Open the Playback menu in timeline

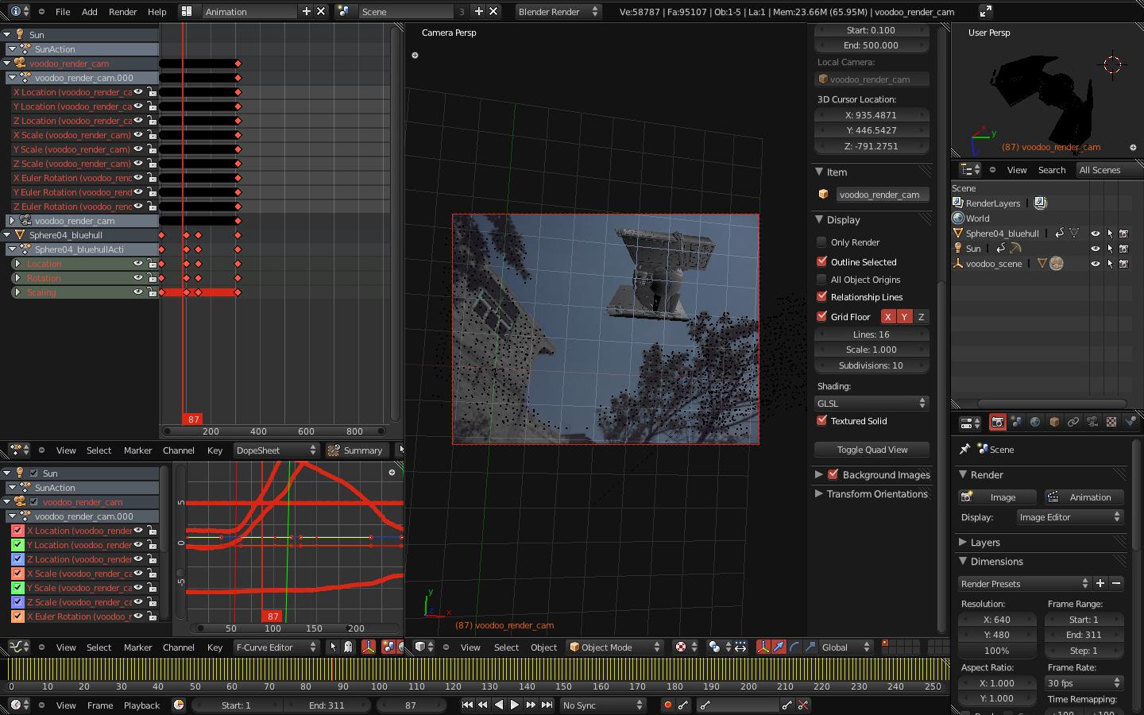pos(141,705)
